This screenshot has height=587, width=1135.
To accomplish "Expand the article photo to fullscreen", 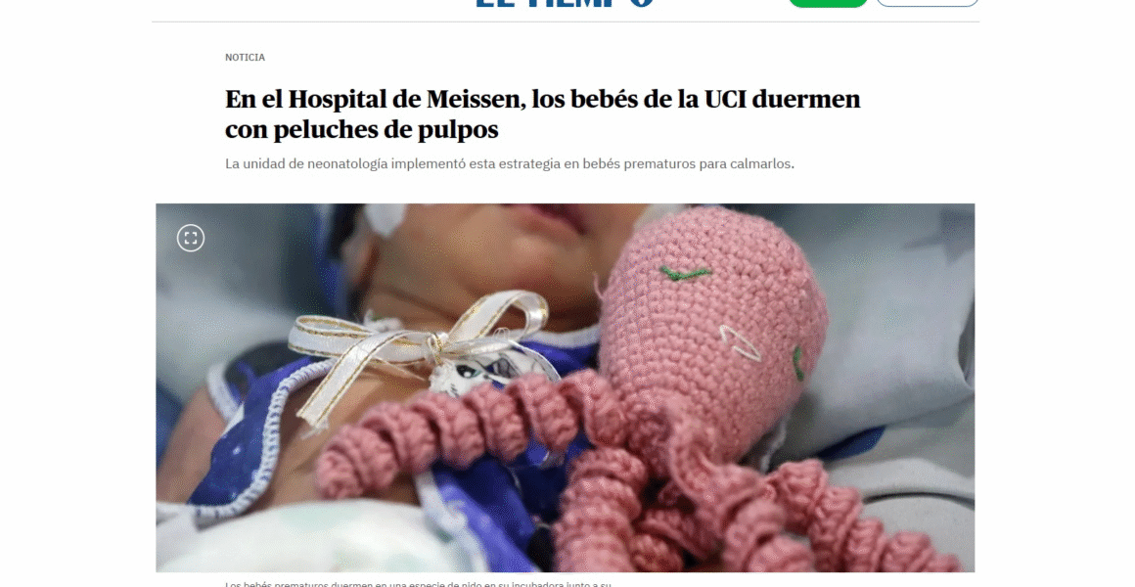I will point(191,238).
